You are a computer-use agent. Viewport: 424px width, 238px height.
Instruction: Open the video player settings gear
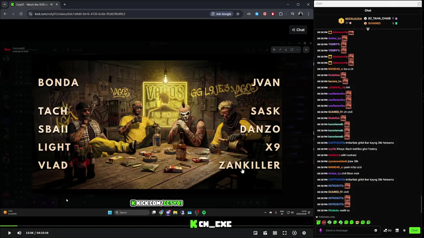click(x=304, y=233)
